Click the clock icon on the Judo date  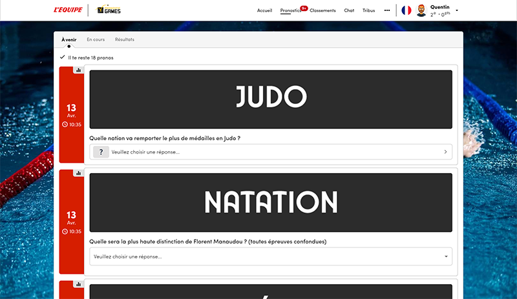point(65,124)
